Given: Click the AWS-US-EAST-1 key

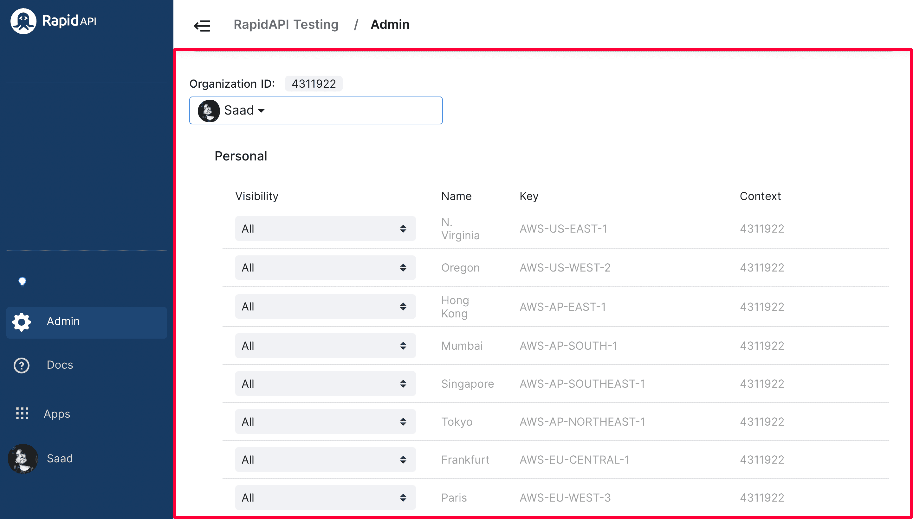Looking at the screenshot, I should (563, 228).
